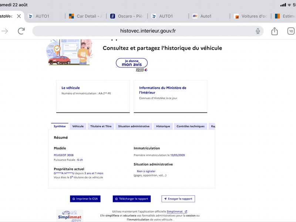This screenshot has height=222, width=296.
Task: Open Informations du Ministère de l'Intérieur card
Action: 171,97
